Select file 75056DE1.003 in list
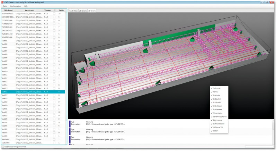This screenshot has width=277, height=151. [33, 27]
